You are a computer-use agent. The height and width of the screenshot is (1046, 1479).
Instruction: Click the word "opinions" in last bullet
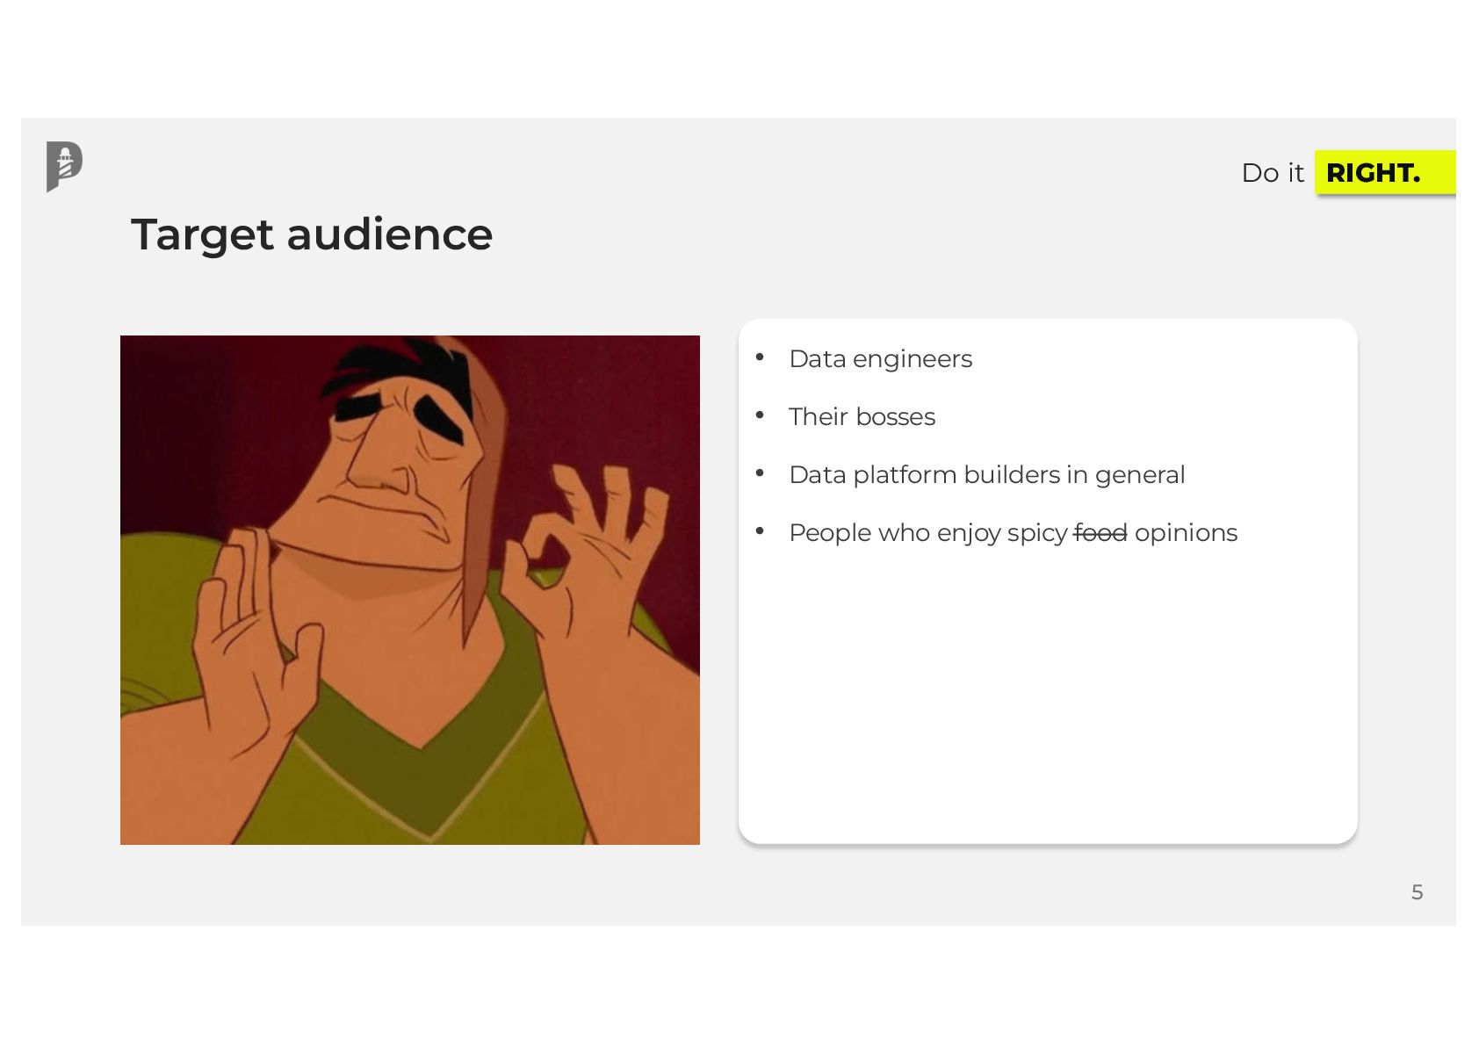pyautogui.click(x=1186, y=533)
